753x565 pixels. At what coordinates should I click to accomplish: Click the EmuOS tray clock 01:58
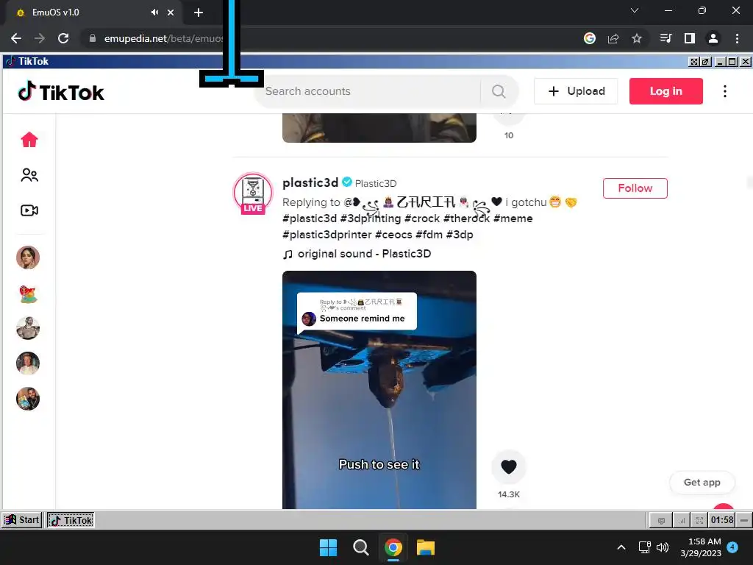(x=722, y=520)
